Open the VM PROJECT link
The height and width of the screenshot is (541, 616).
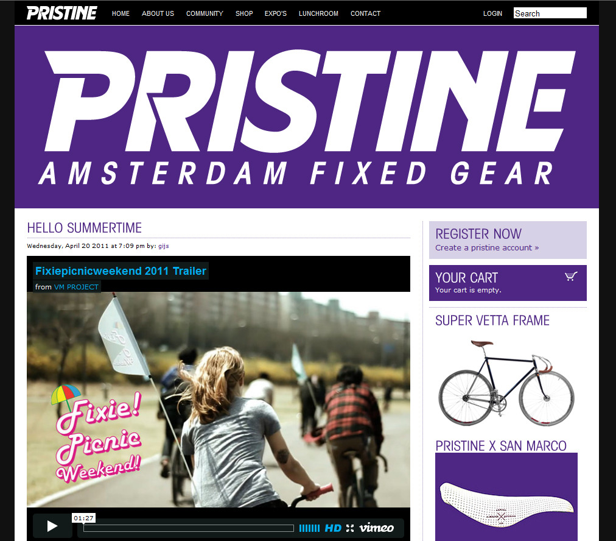76,287
